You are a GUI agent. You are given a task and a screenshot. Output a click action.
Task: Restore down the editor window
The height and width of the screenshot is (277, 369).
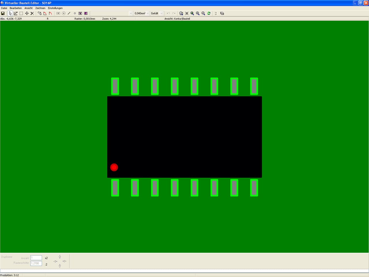coord(360,3)
